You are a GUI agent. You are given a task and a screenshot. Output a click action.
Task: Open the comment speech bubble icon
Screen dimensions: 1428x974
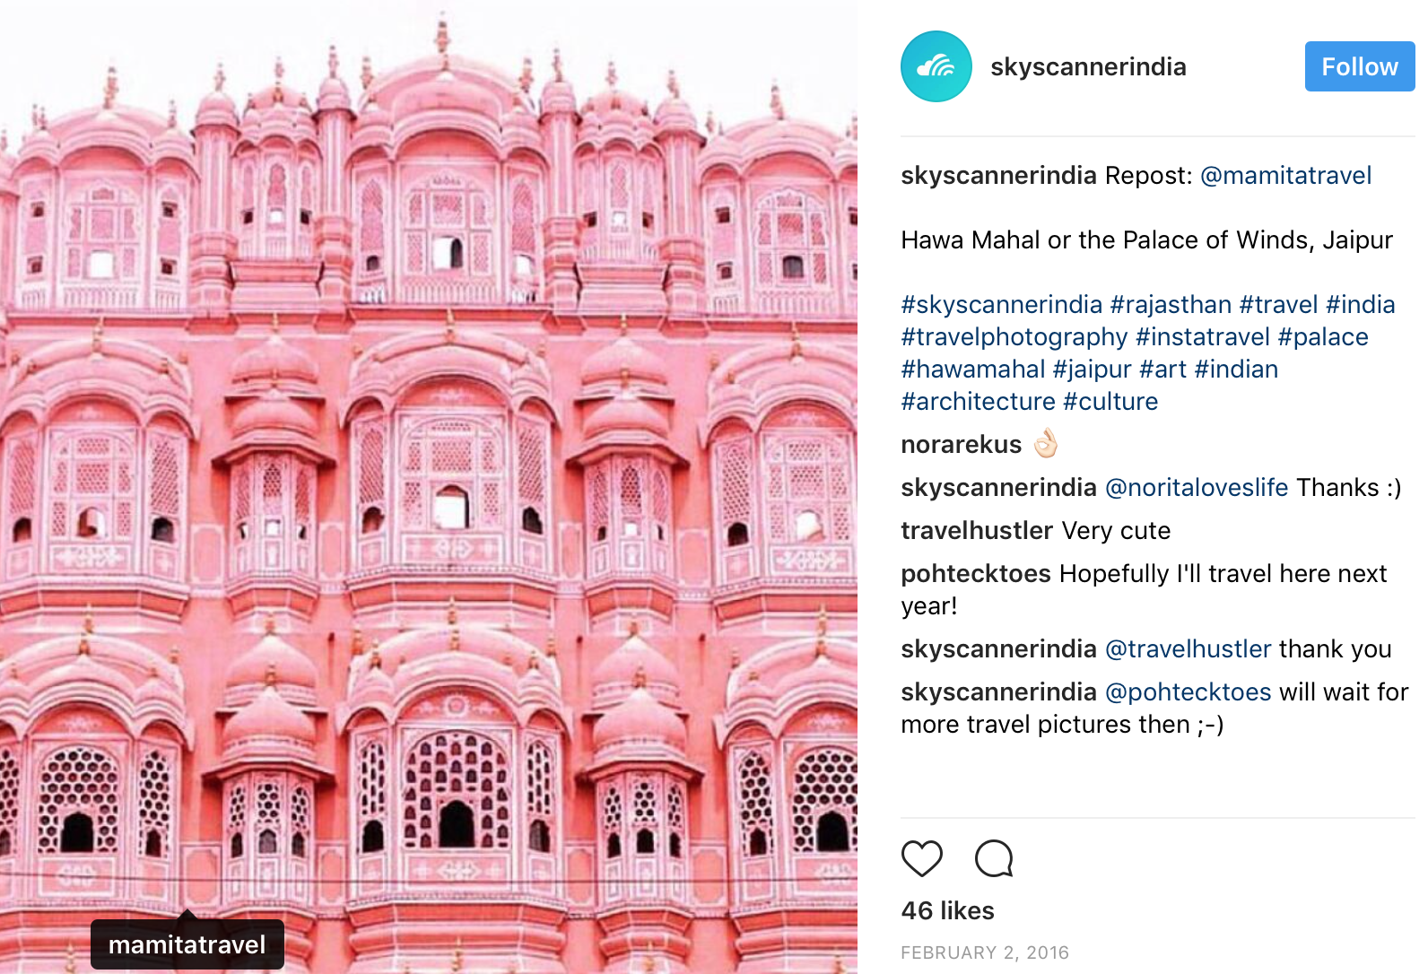(994, 858)
